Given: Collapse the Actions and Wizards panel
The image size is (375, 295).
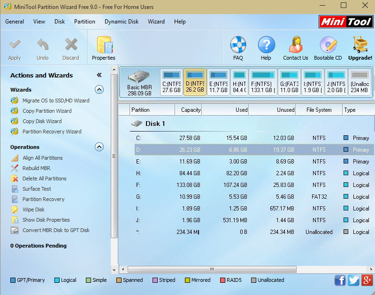Looking at the screenshot, I should pos(99,75).
